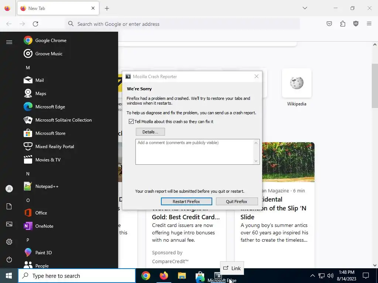Focus Firefox address search bar
Screen dimensions: 378x283
(182, 24)
